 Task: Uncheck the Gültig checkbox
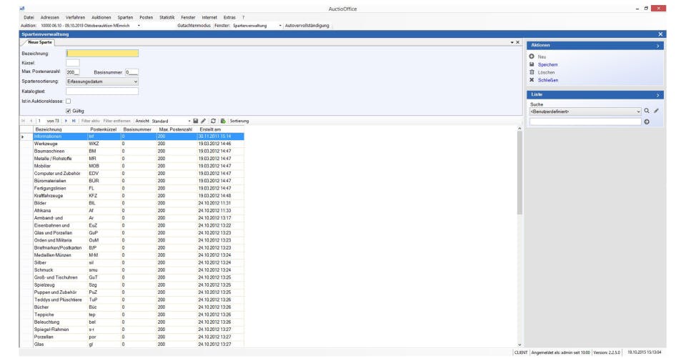69,111
